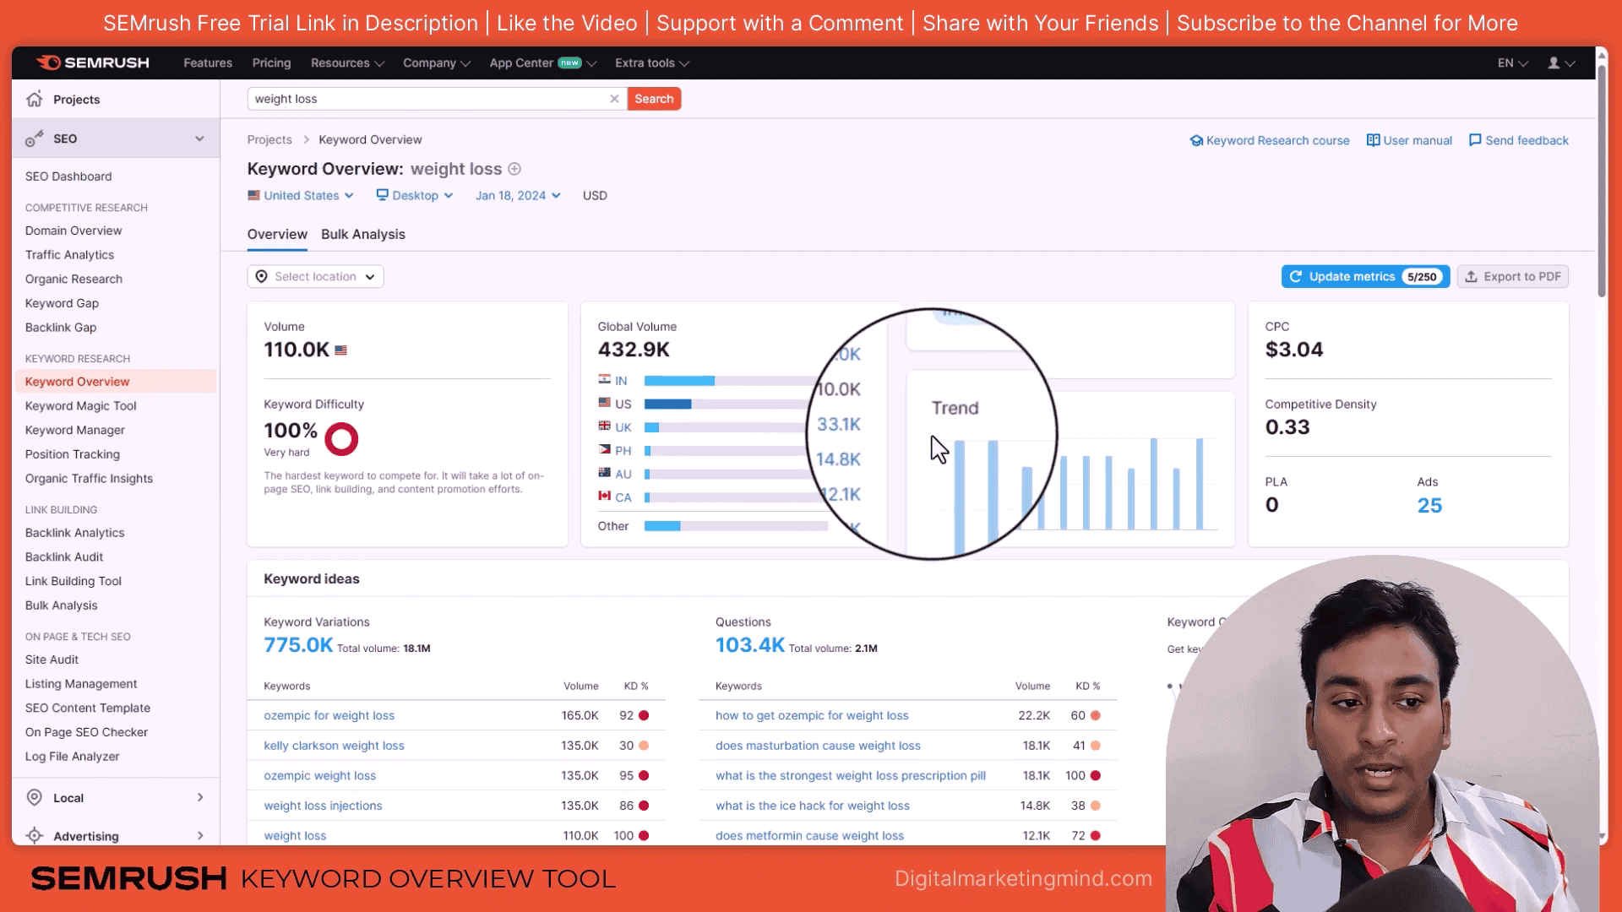
Task: Switch to the Bulk Analysis tab
Action: click(x=362, y=234)
